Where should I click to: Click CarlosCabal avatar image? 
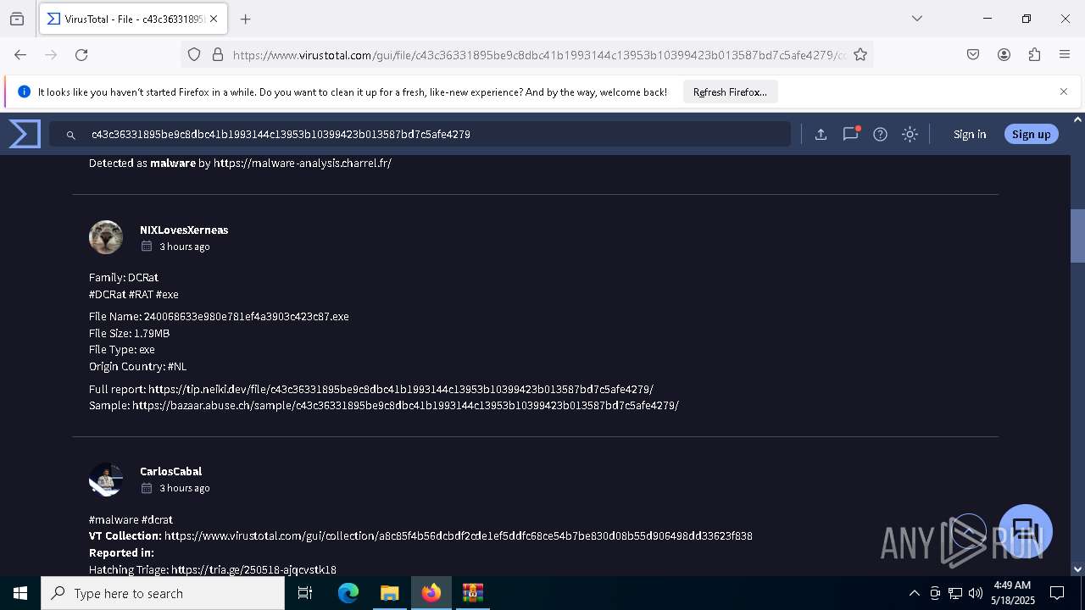tap(106, 479)
